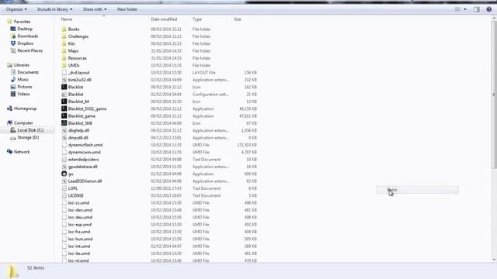This screenshot has width=497, height=279.
Task: Click the scroll up arrow of file list
Action: pyautogui.click(x=494, y=19)
